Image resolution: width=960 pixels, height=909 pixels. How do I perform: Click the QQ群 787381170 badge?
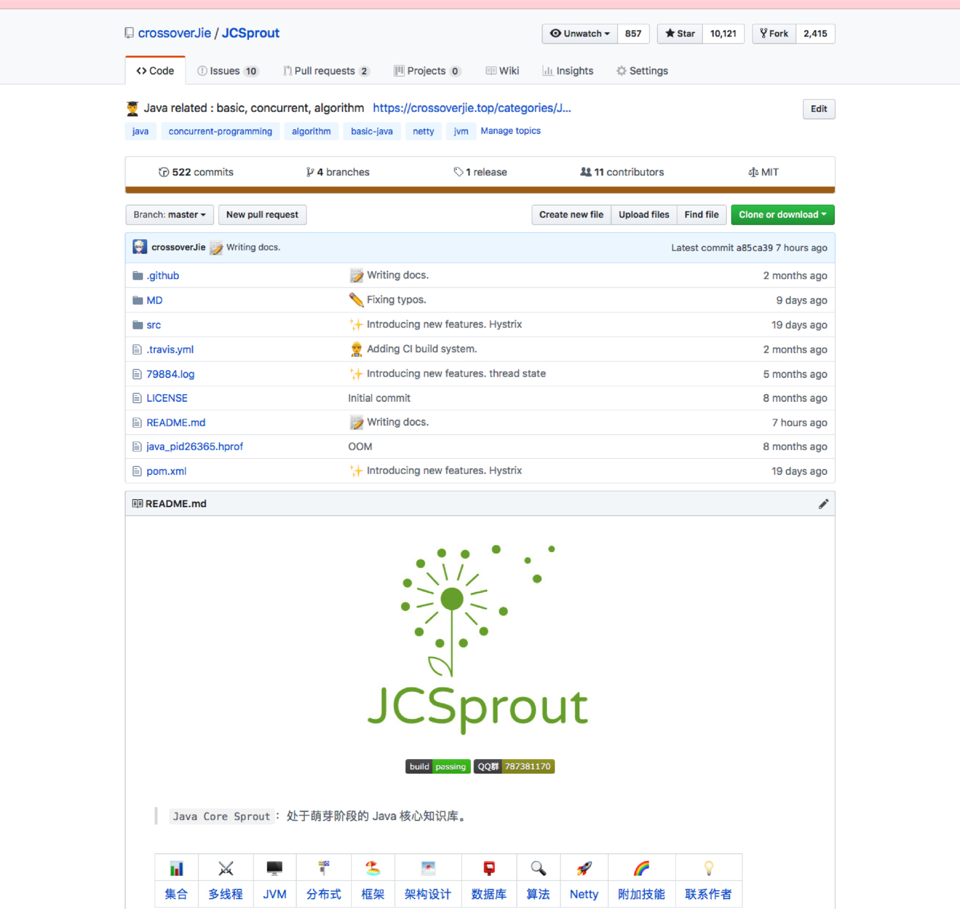(514, 767)
